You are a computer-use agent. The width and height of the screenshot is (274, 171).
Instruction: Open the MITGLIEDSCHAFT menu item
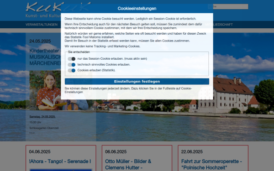point(219,25)
